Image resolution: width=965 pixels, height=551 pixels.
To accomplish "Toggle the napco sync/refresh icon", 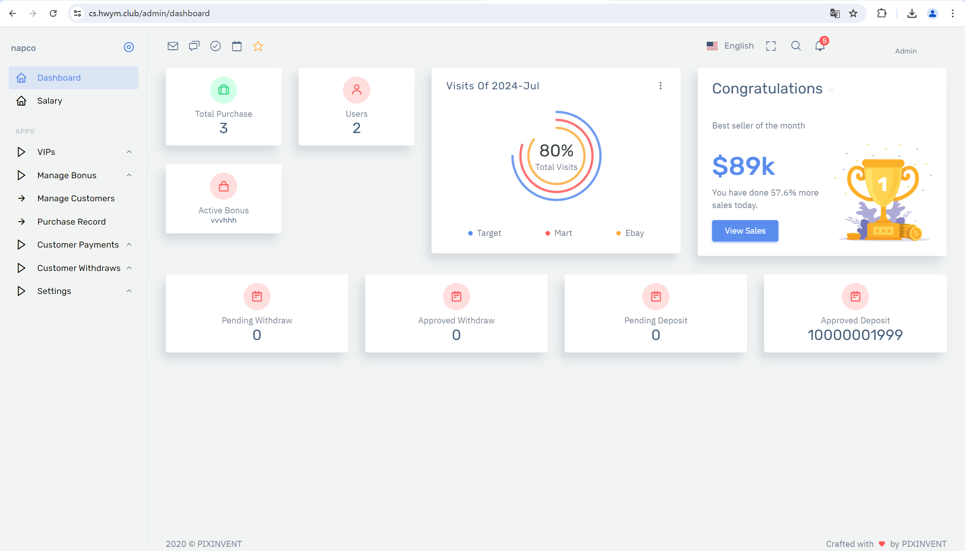I will click(x=129, y=47).
